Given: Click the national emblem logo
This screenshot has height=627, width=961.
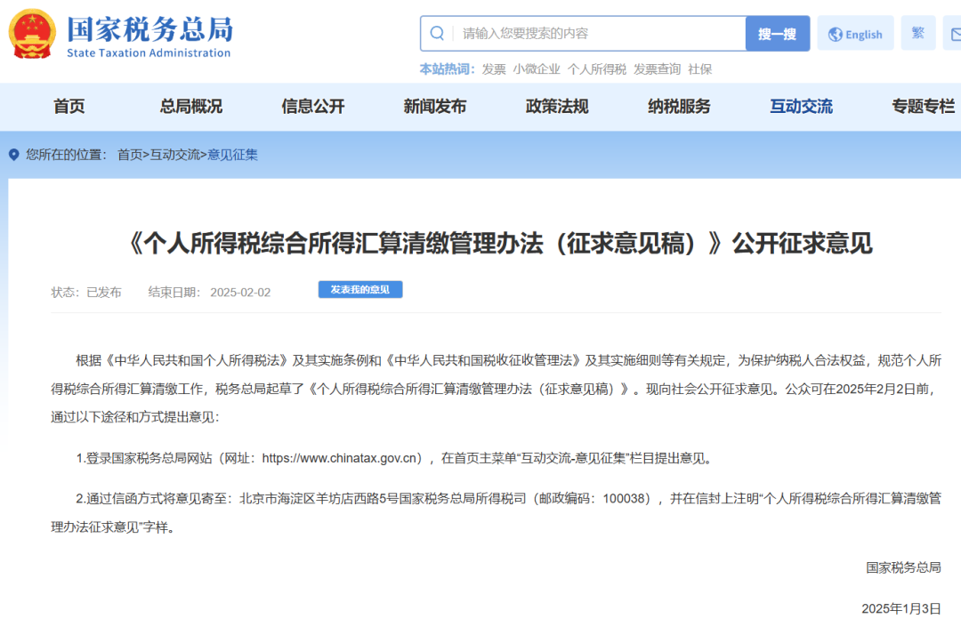Looking at the screenshot, I should [x=32, y=34].
